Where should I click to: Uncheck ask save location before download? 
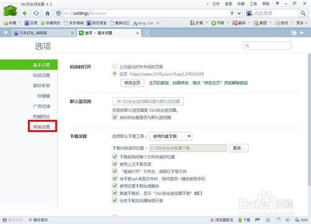coord(114,156)
